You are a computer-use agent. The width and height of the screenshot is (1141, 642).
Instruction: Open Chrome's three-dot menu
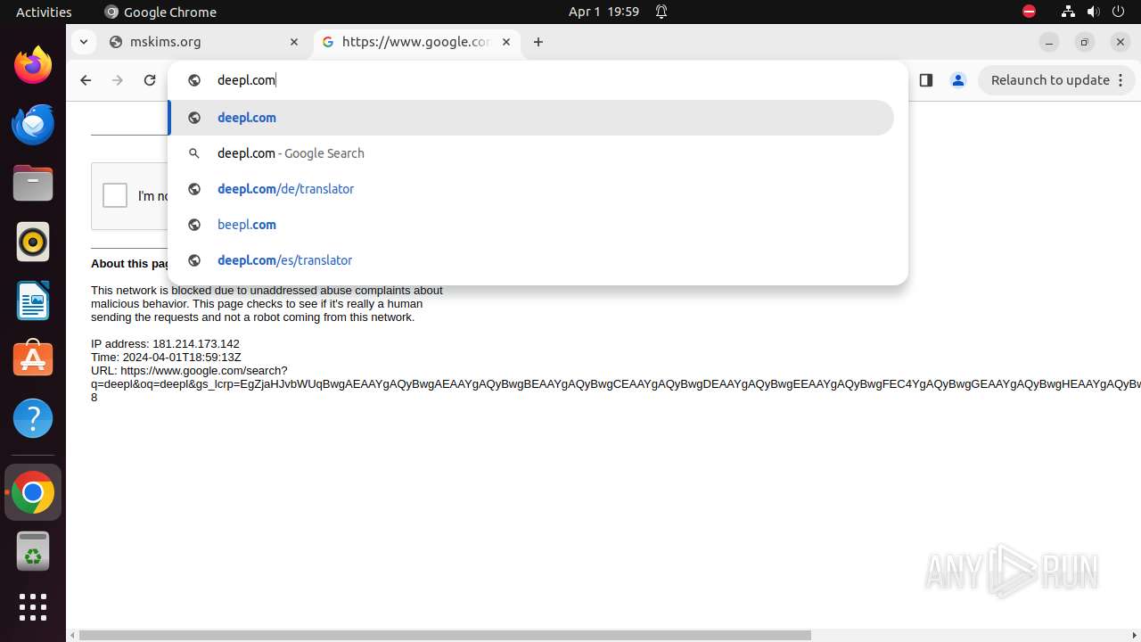[1121, 80]
